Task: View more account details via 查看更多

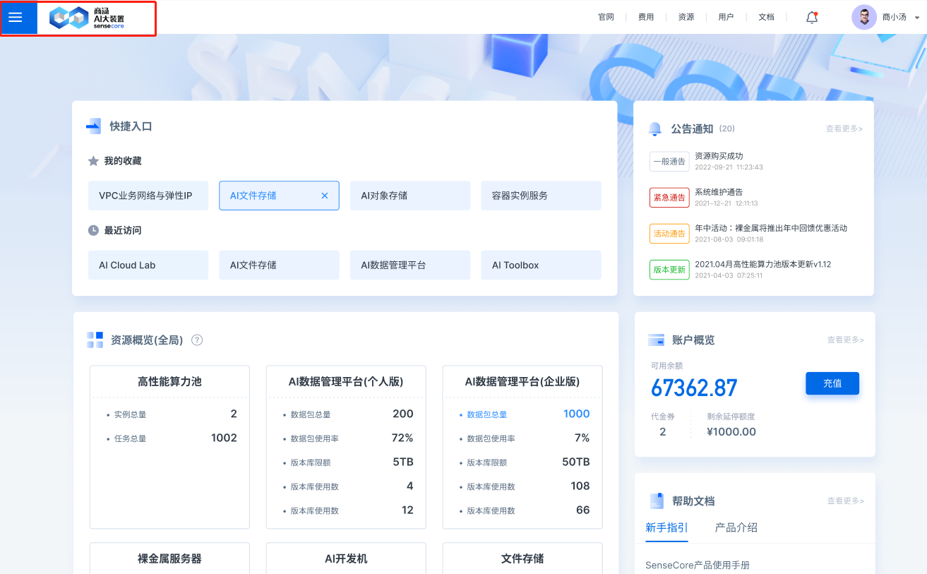Action: 846,340
